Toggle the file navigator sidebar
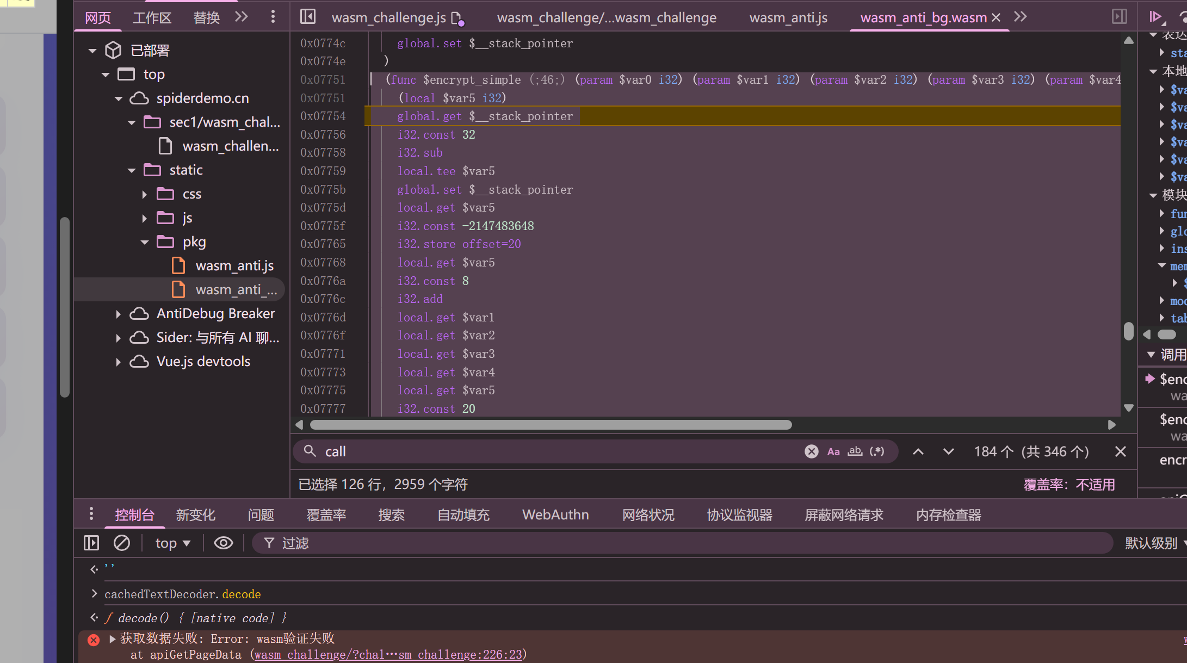Screen dimensions: 1187x663 308,17
